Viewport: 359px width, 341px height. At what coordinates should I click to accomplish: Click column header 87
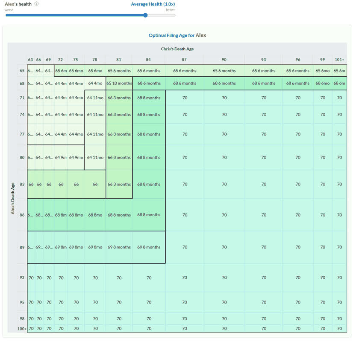pos(184,60)
